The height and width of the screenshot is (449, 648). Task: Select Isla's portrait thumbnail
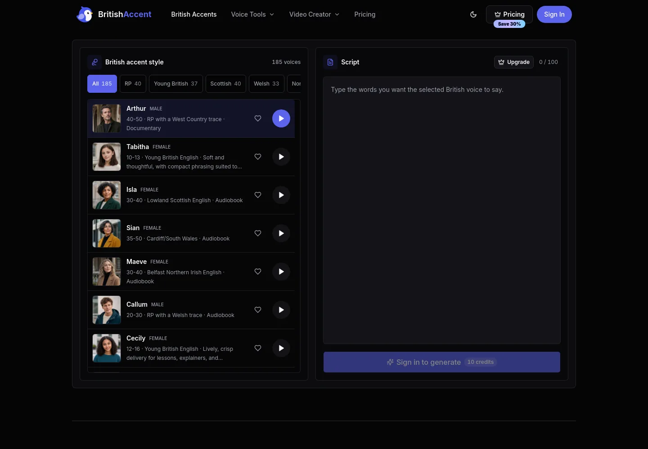(107, 195)
